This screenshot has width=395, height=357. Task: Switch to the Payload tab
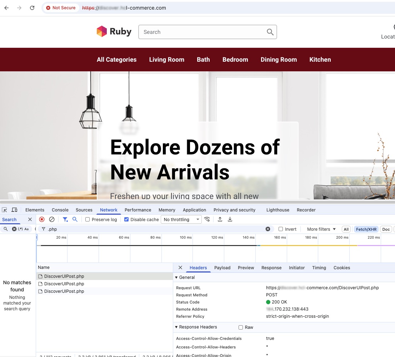222,267
